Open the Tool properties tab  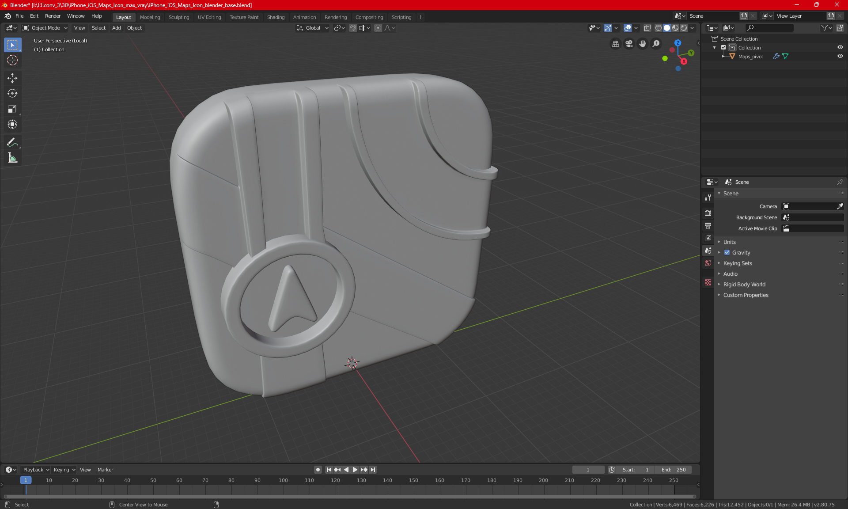708,198
